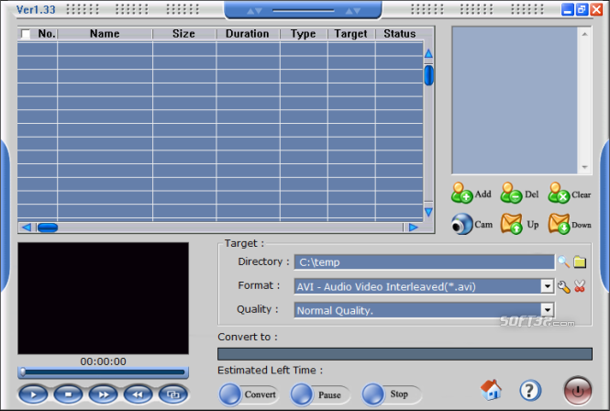Click the Name column header
The width and height of the screenshot is (610, 411).
105,34
